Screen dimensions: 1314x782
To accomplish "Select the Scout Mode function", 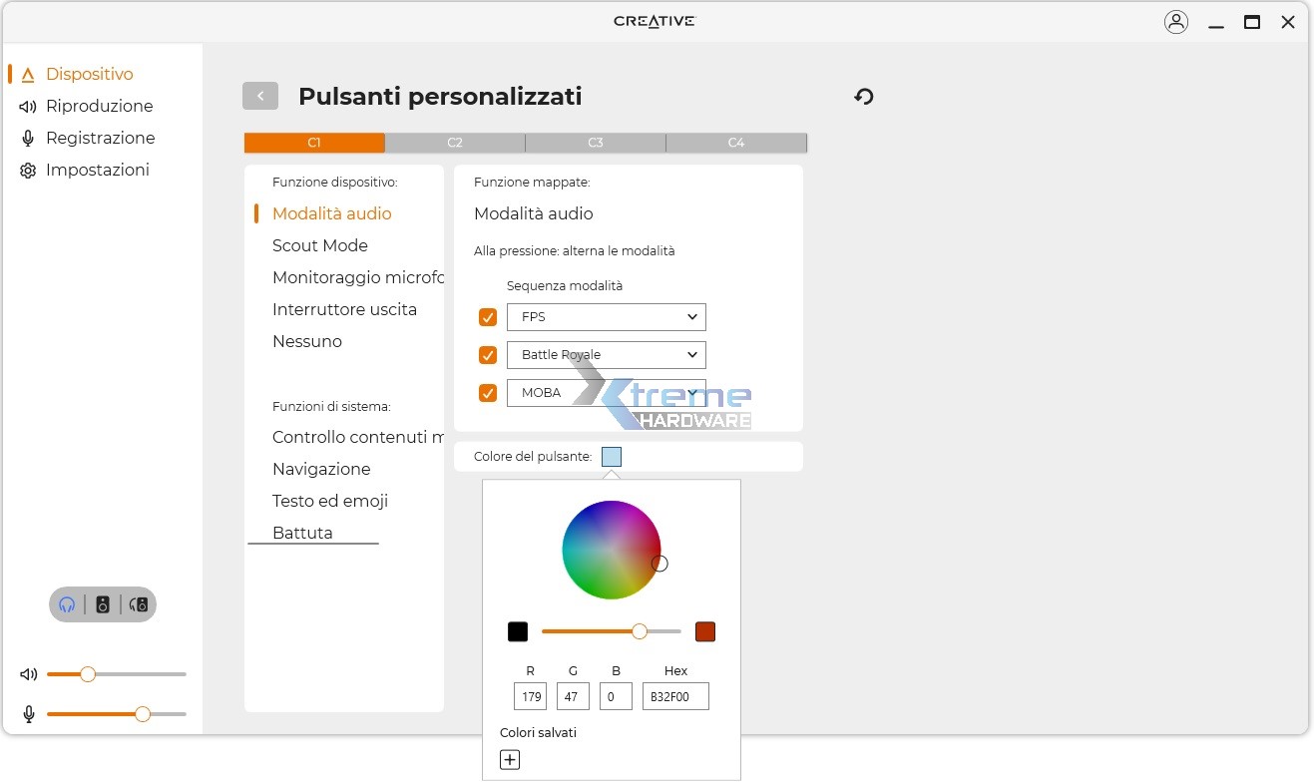I will (320, 245).
